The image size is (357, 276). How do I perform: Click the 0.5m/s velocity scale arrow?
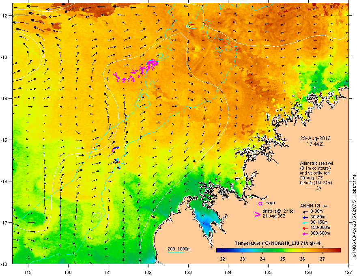314,188
